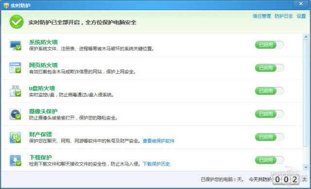Click the 002 protection counter
Screen dimensions: 311x189
coord(286,179)
